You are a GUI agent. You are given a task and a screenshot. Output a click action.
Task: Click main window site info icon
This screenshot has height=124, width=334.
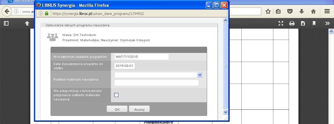tap(16, 11)
